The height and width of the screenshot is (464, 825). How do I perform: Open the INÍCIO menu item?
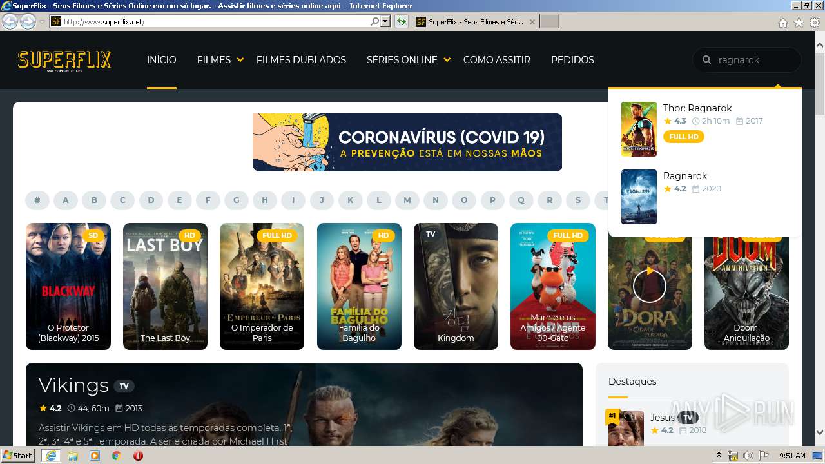tap(161, 60)
